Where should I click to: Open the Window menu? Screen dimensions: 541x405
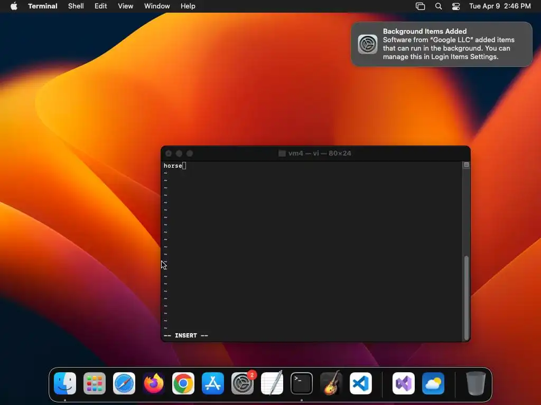tap(157, 6)
